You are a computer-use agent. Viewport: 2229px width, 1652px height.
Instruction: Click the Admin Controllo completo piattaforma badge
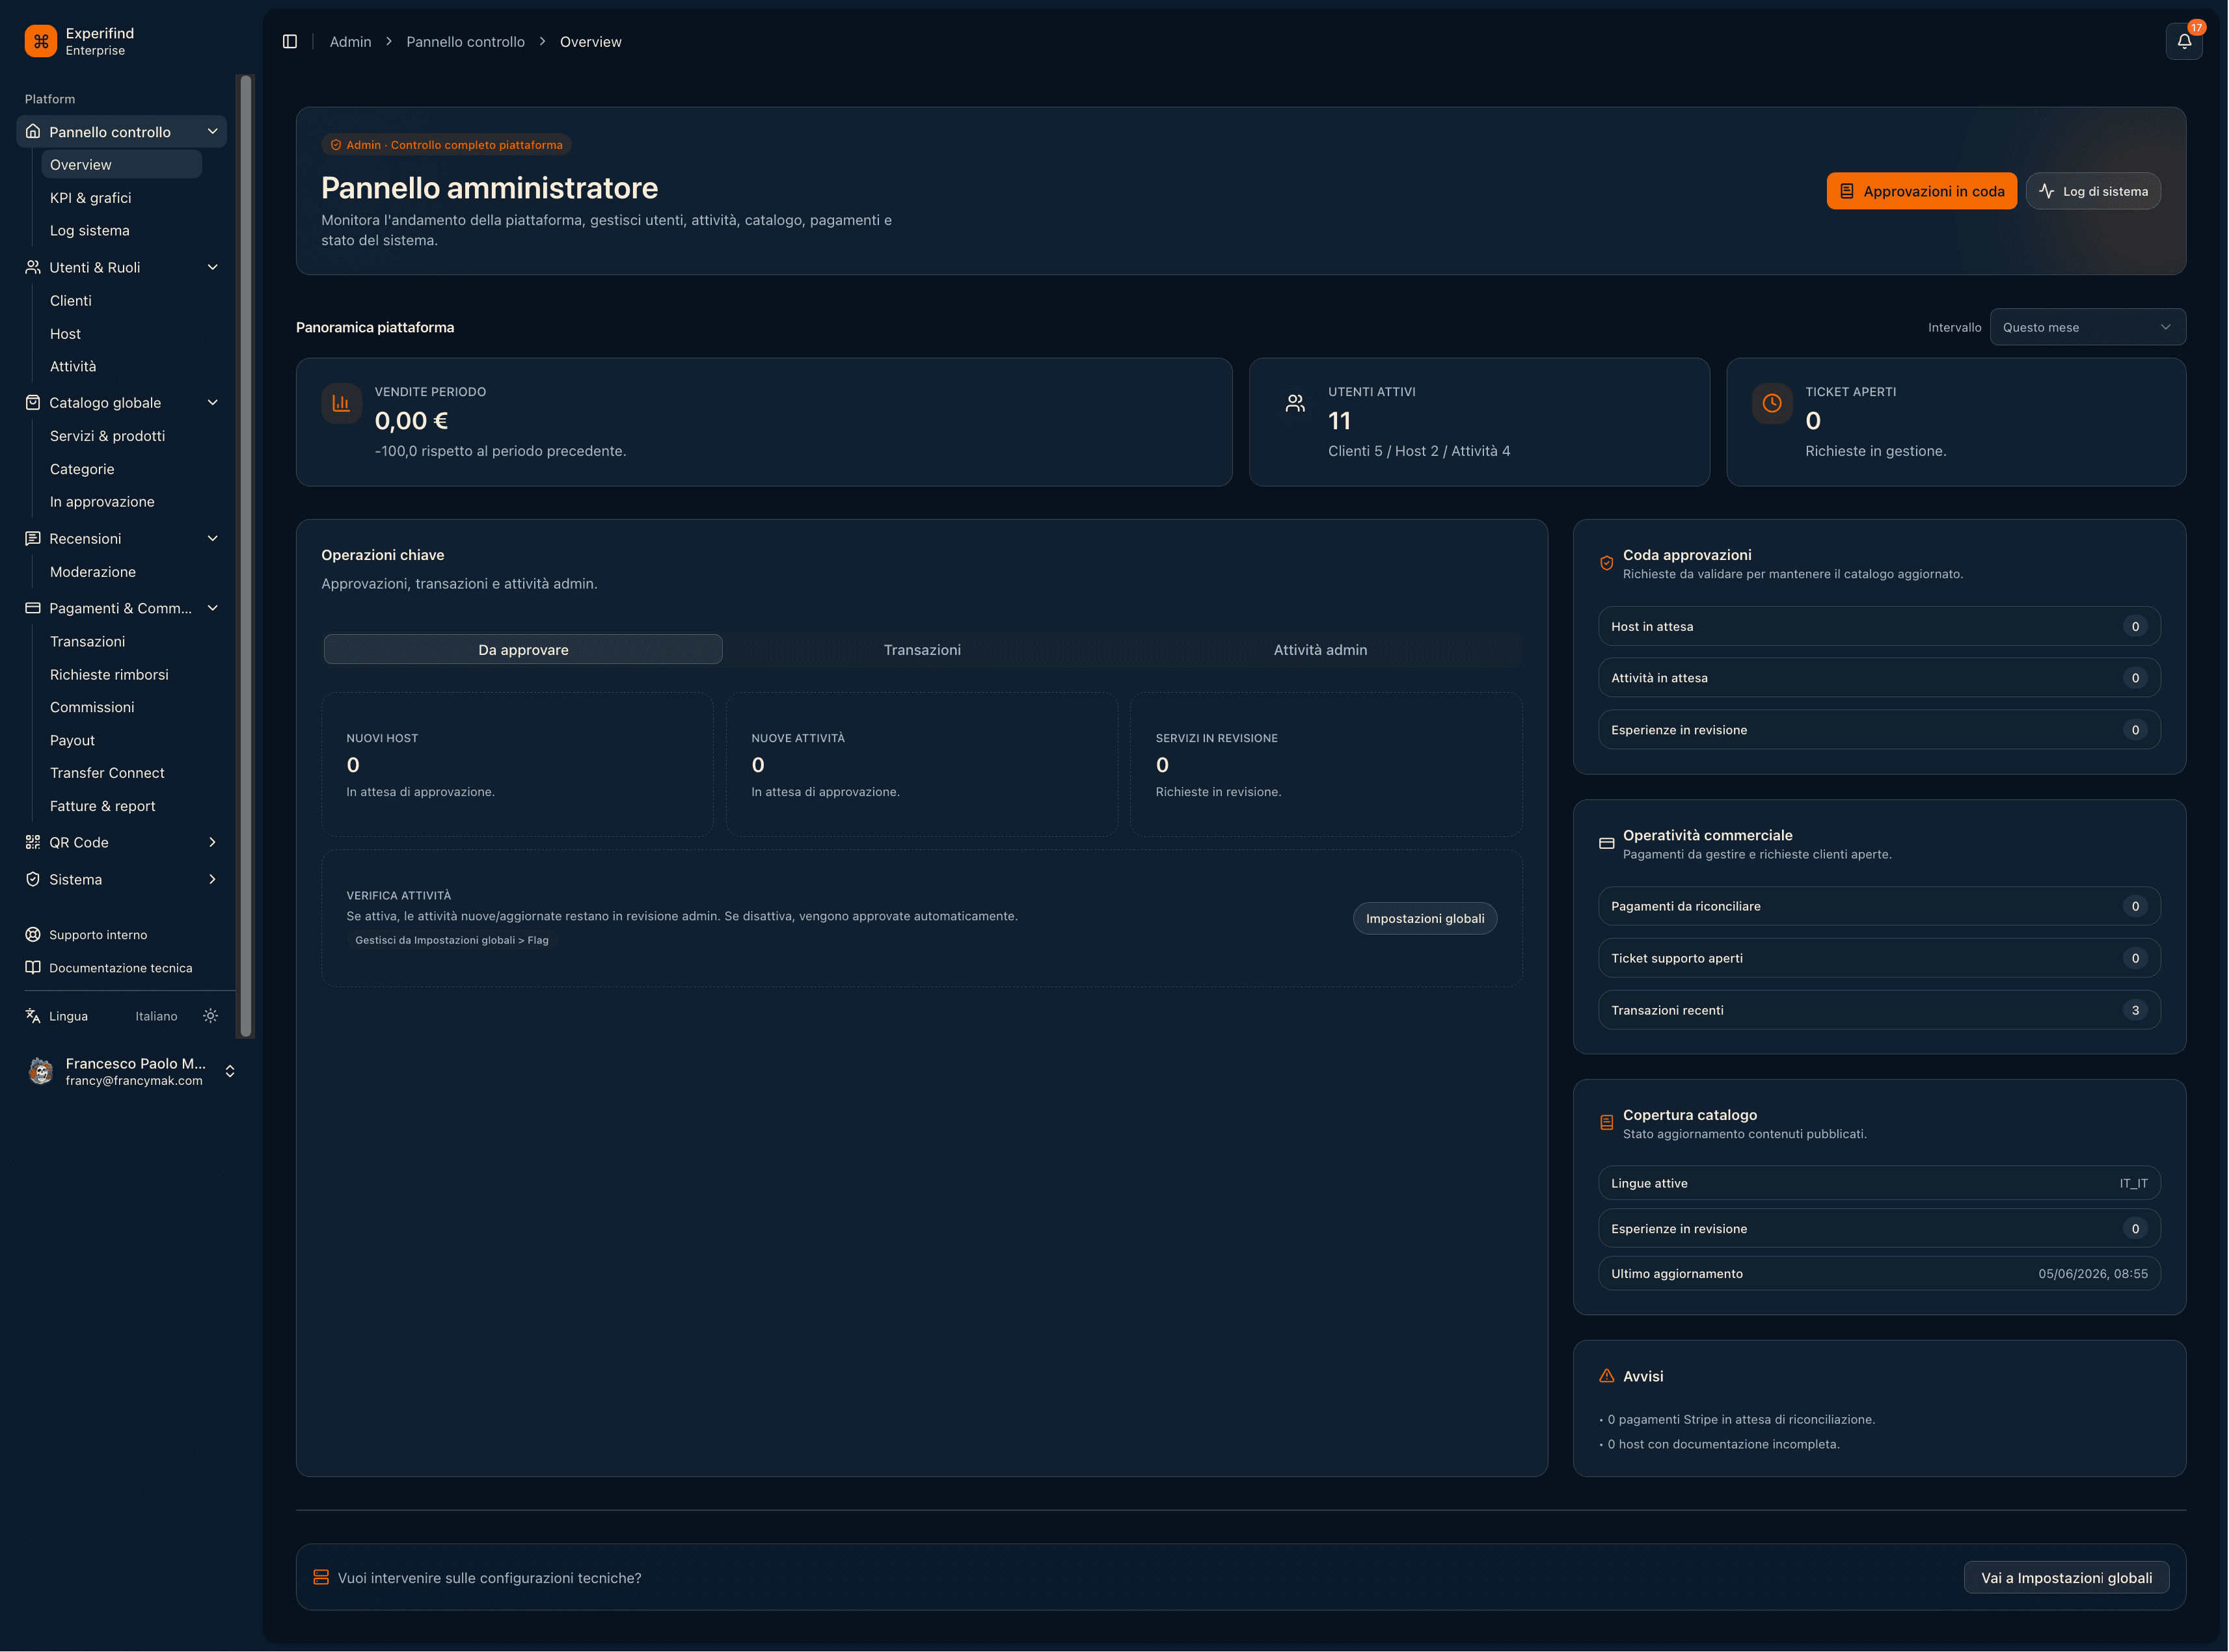(x=446, y=144)
